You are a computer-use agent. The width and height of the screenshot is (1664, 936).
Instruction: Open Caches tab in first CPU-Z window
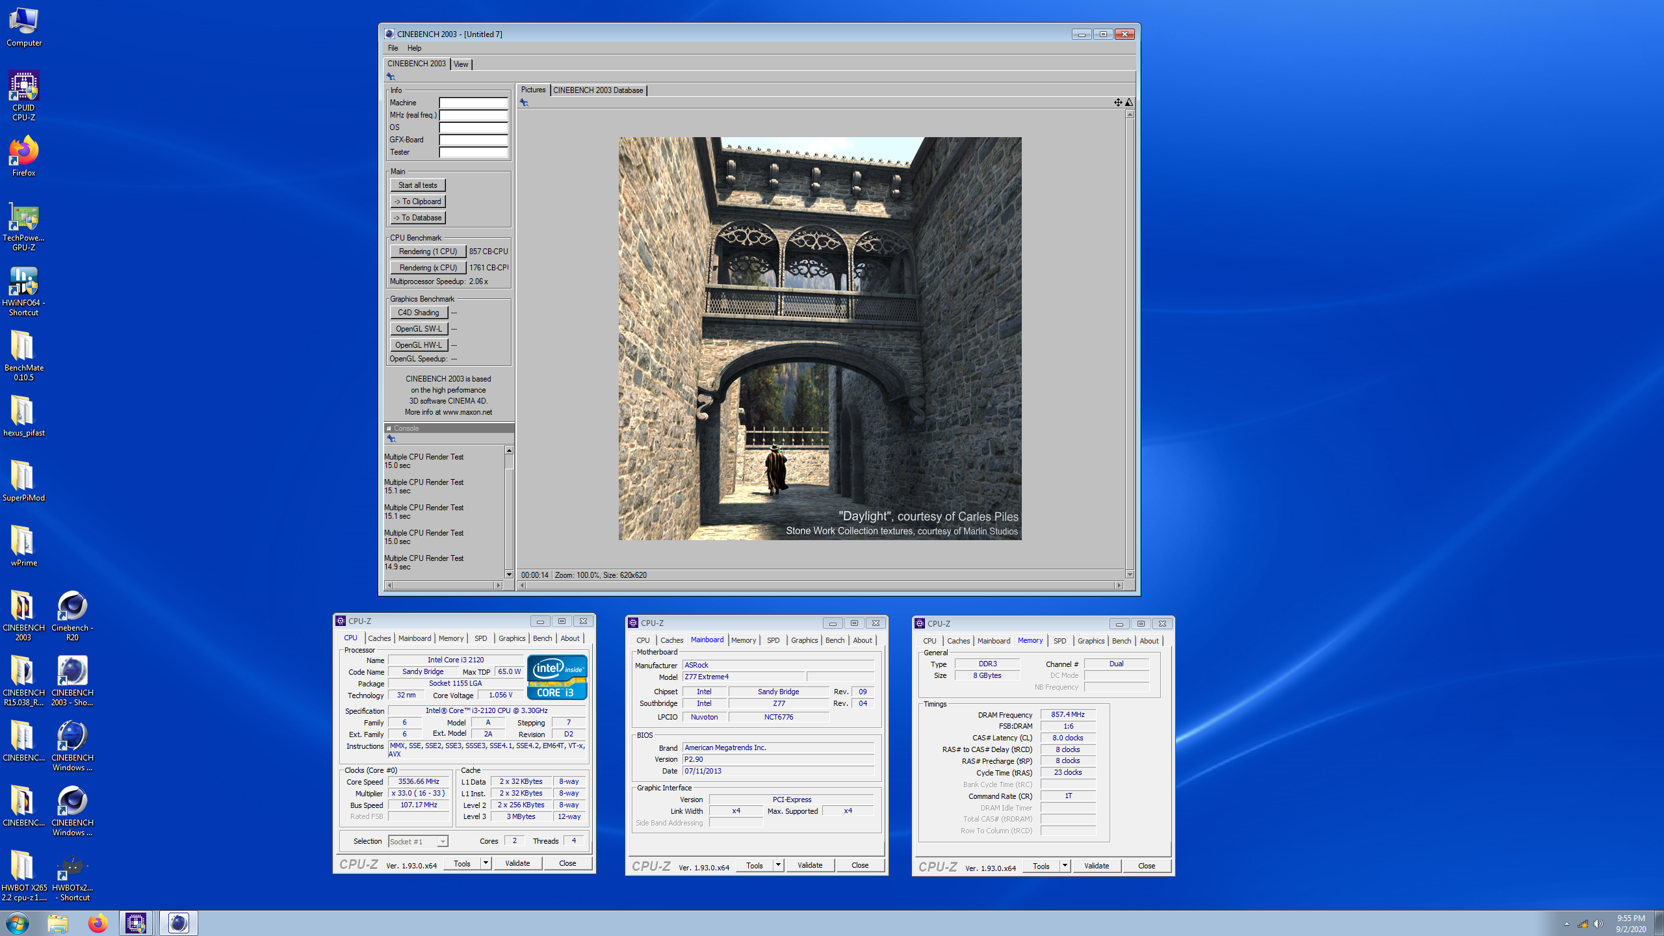379,638
